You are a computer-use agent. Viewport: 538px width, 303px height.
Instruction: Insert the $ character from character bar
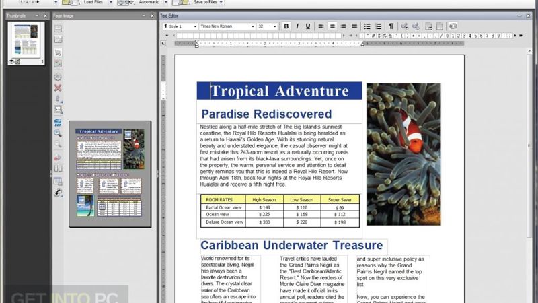click(x=379, y=36)
